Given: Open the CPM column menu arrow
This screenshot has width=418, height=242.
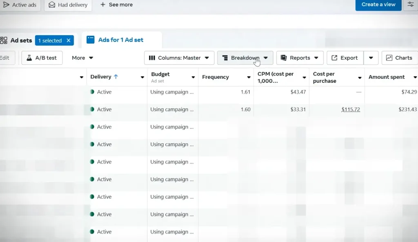Looking at the screenshot, I should point(304,78).
